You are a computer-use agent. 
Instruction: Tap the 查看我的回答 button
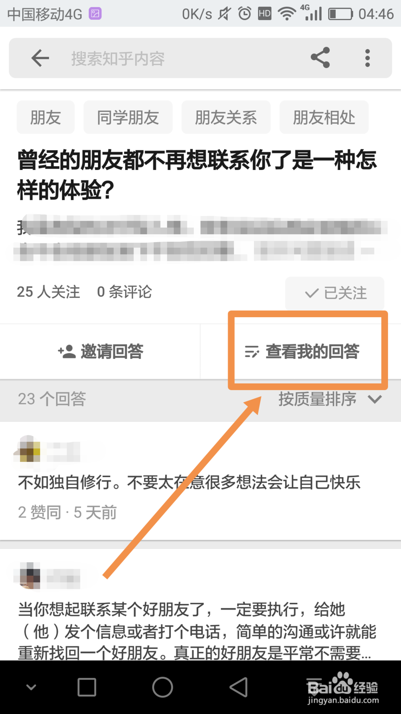click(x=302, y=351)
